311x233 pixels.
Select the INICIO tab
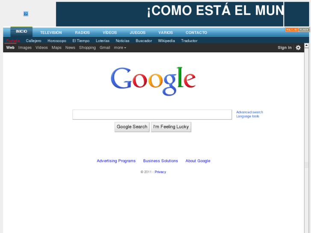pyautogui.click(x=21, y=32)
